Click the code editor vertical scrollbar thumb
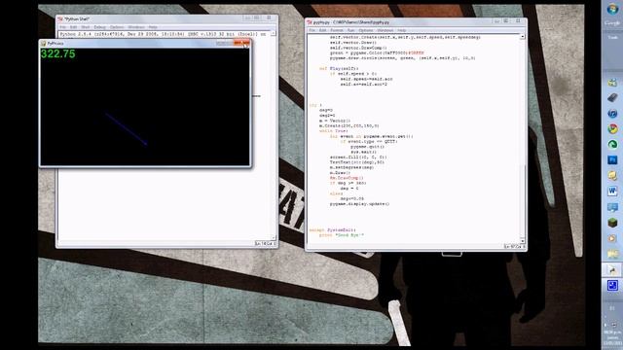 tap(523, 200)
